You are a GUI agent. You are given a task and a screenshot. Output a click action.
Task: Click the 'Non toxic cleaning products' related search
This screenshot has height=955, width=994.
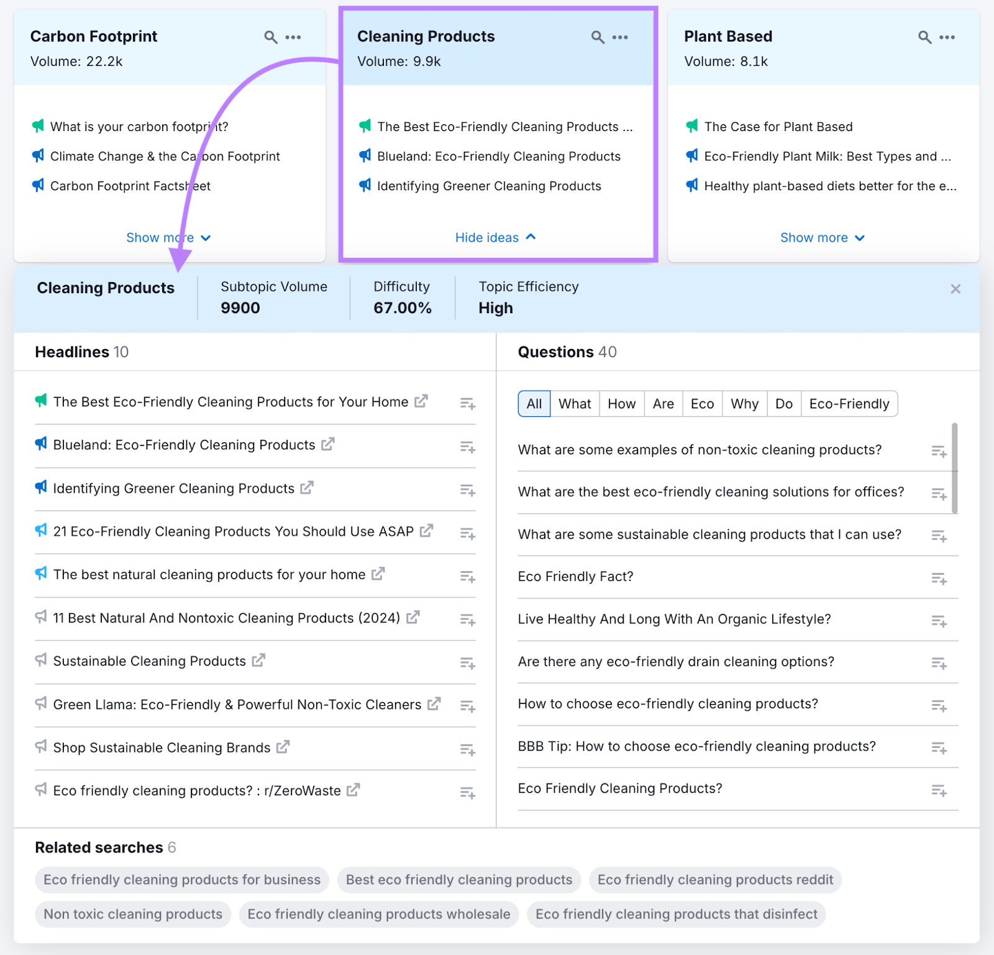pyautogui.click(x=132, y=914)
